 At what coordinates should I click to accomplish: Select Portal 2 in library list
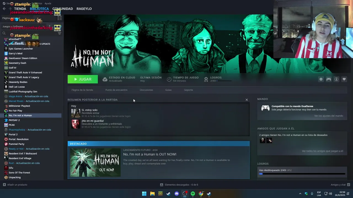point(13,134)
